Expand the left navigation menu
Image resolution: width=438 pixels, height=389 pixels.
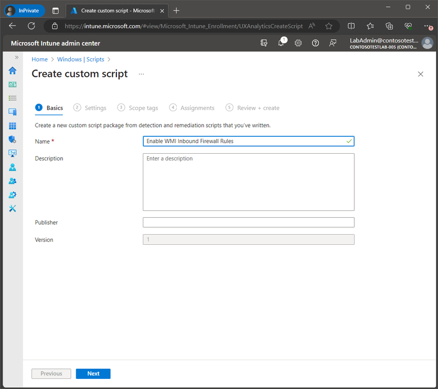point(16,57)
